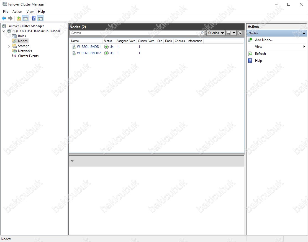Image resolution: width=308 pixels, height=242 pixels.
Task: Click the Networks tree icon
Action: coord(14,51)
